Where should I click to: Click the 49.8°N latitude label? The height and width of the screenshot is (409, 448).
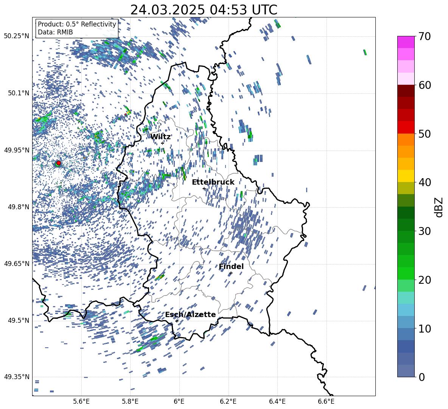pos(18,207)
